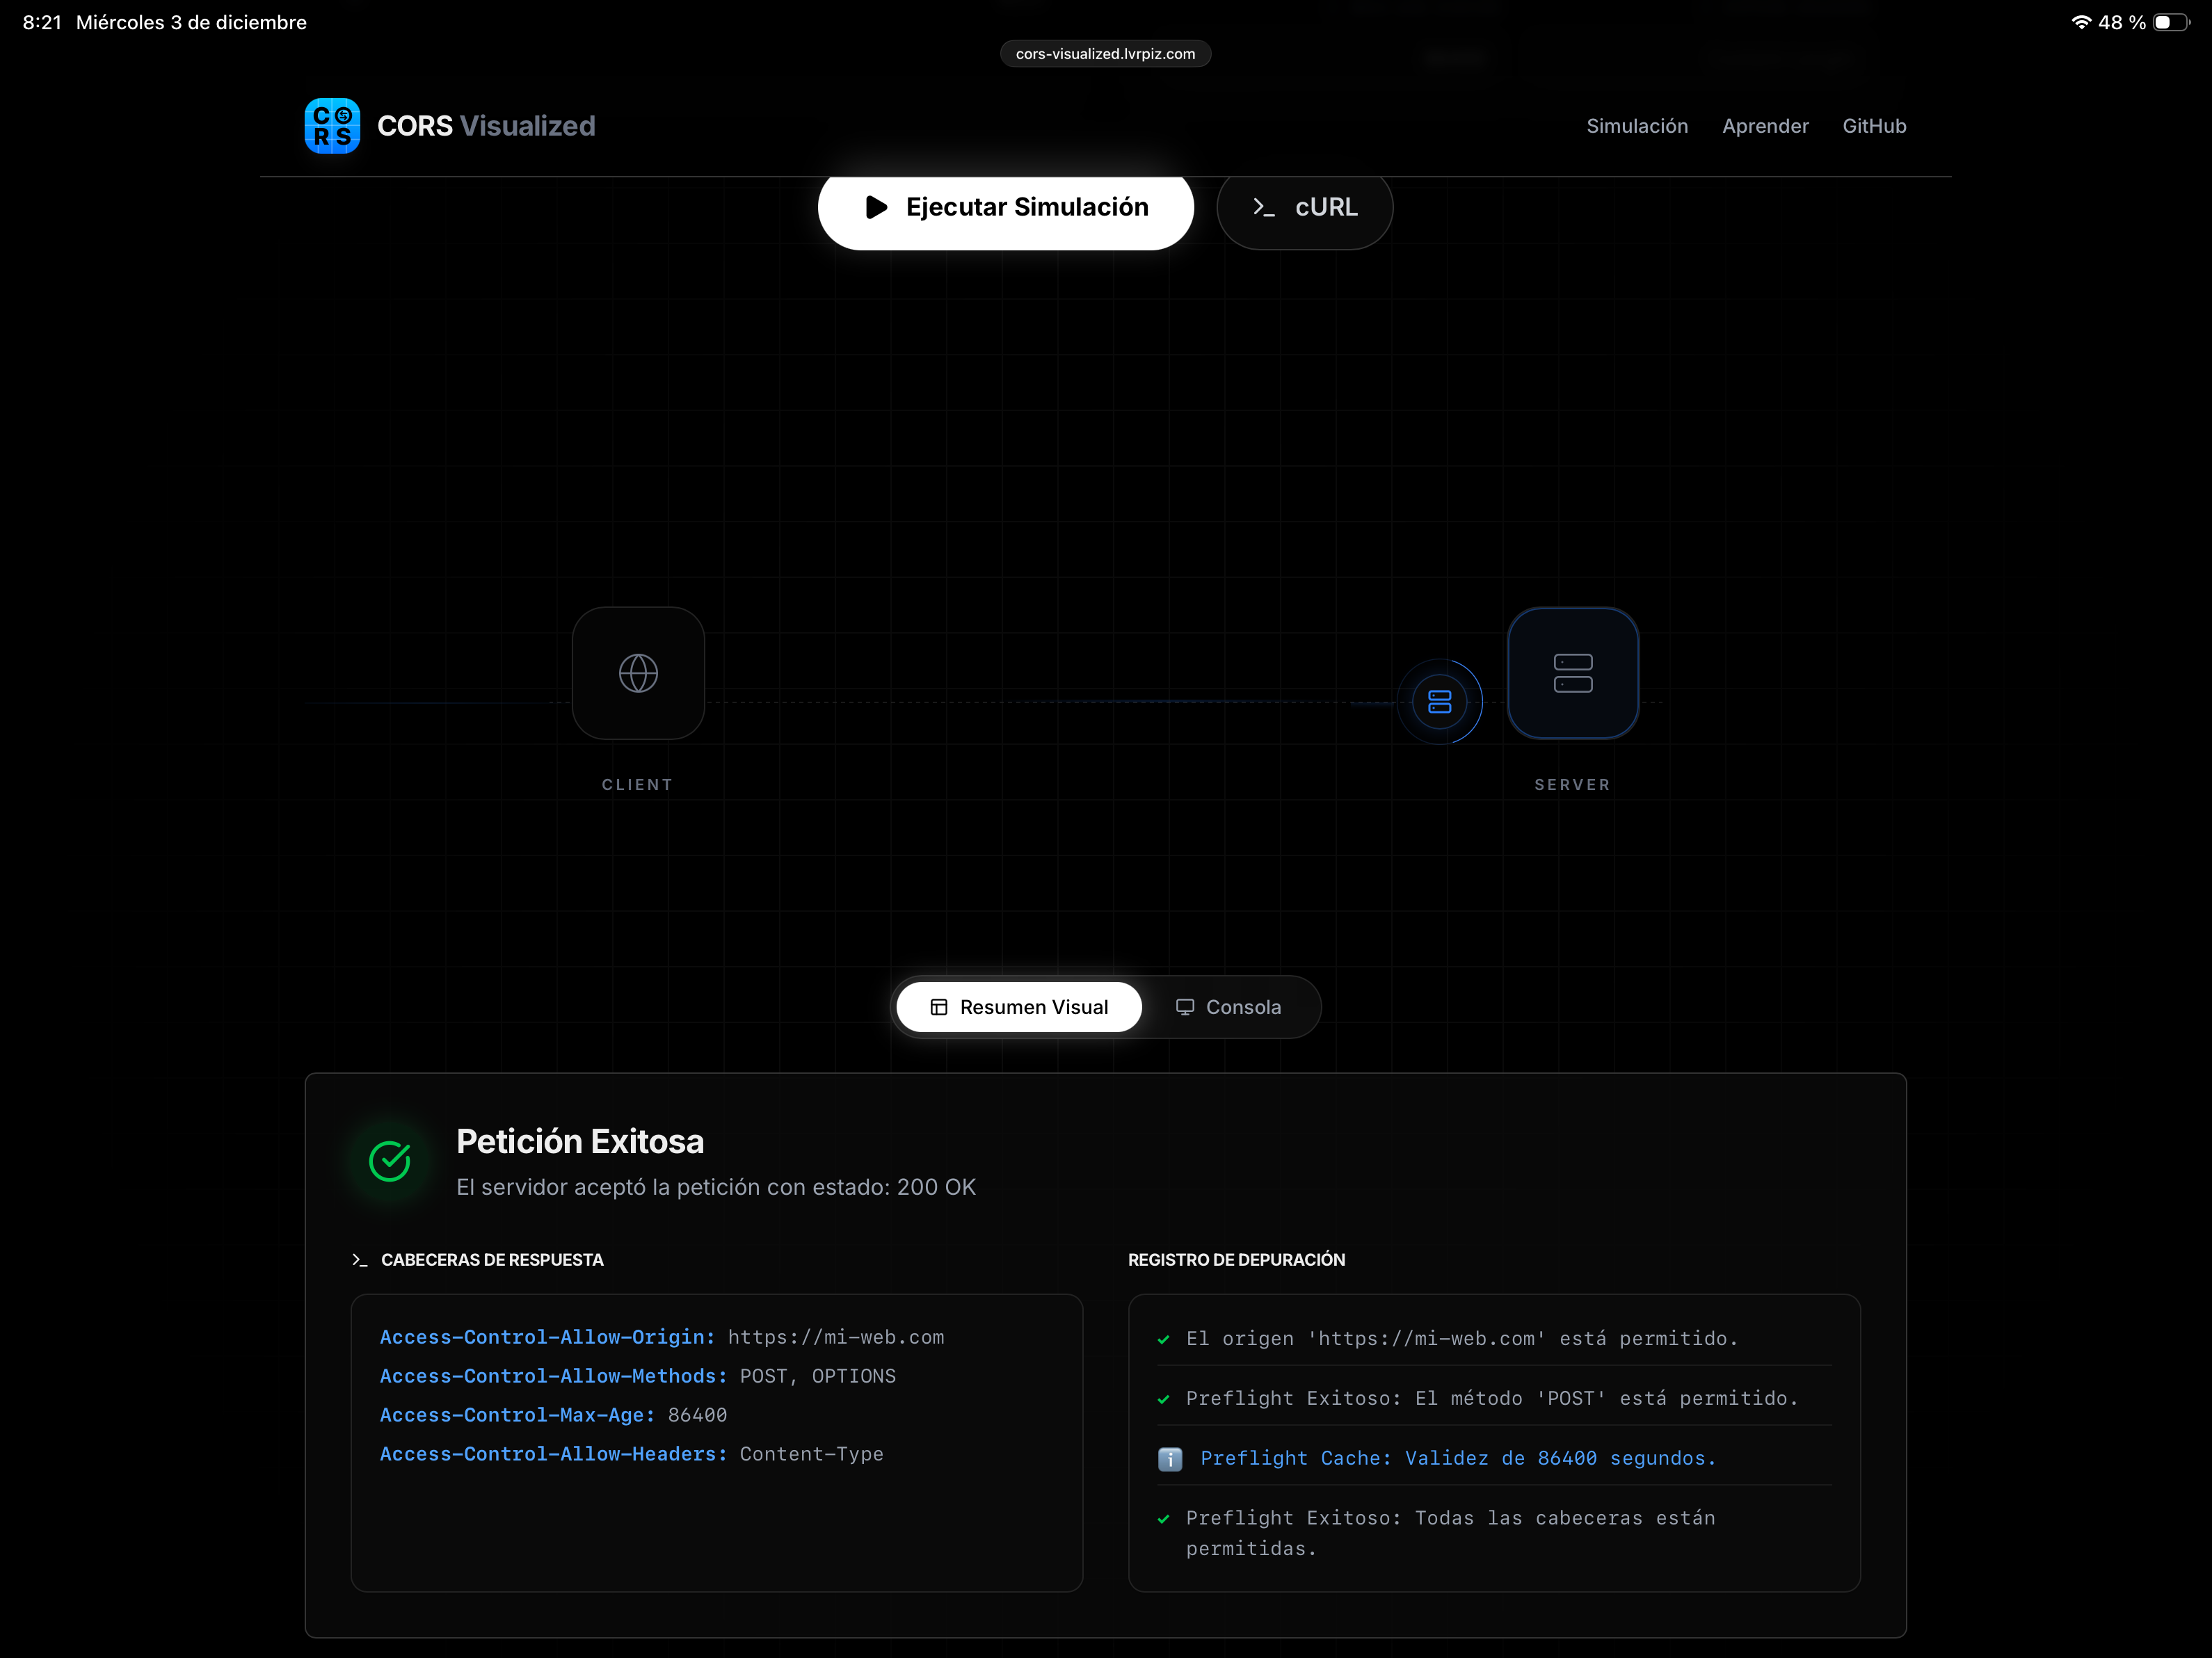Tap the cors-visualized.lvrpiz.com address bar
Image resolution: width=2212 pixels, height=1658 pixels.
tap(1105, 54)
